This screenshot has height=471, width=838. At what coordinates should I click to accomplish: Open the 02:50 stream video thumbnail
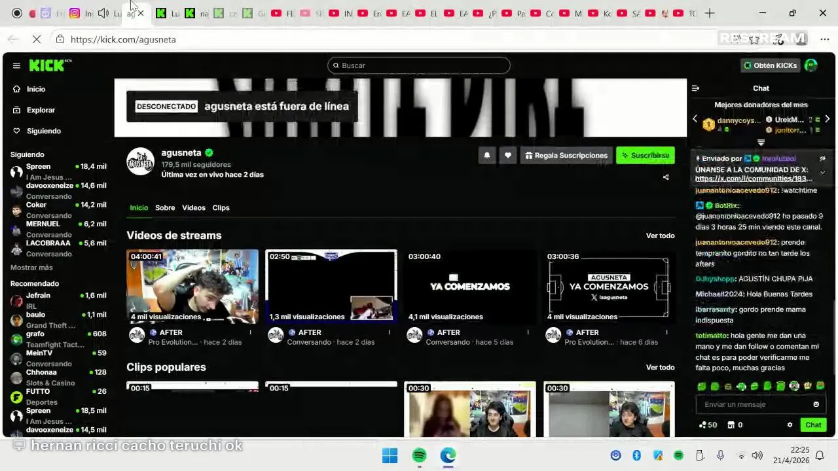[331, 287]
